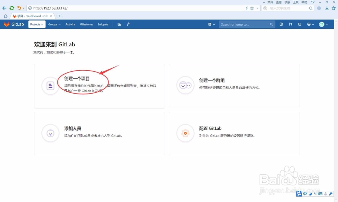Click '创建一个项目' card title
338x202 pixels.
point(77,78)
